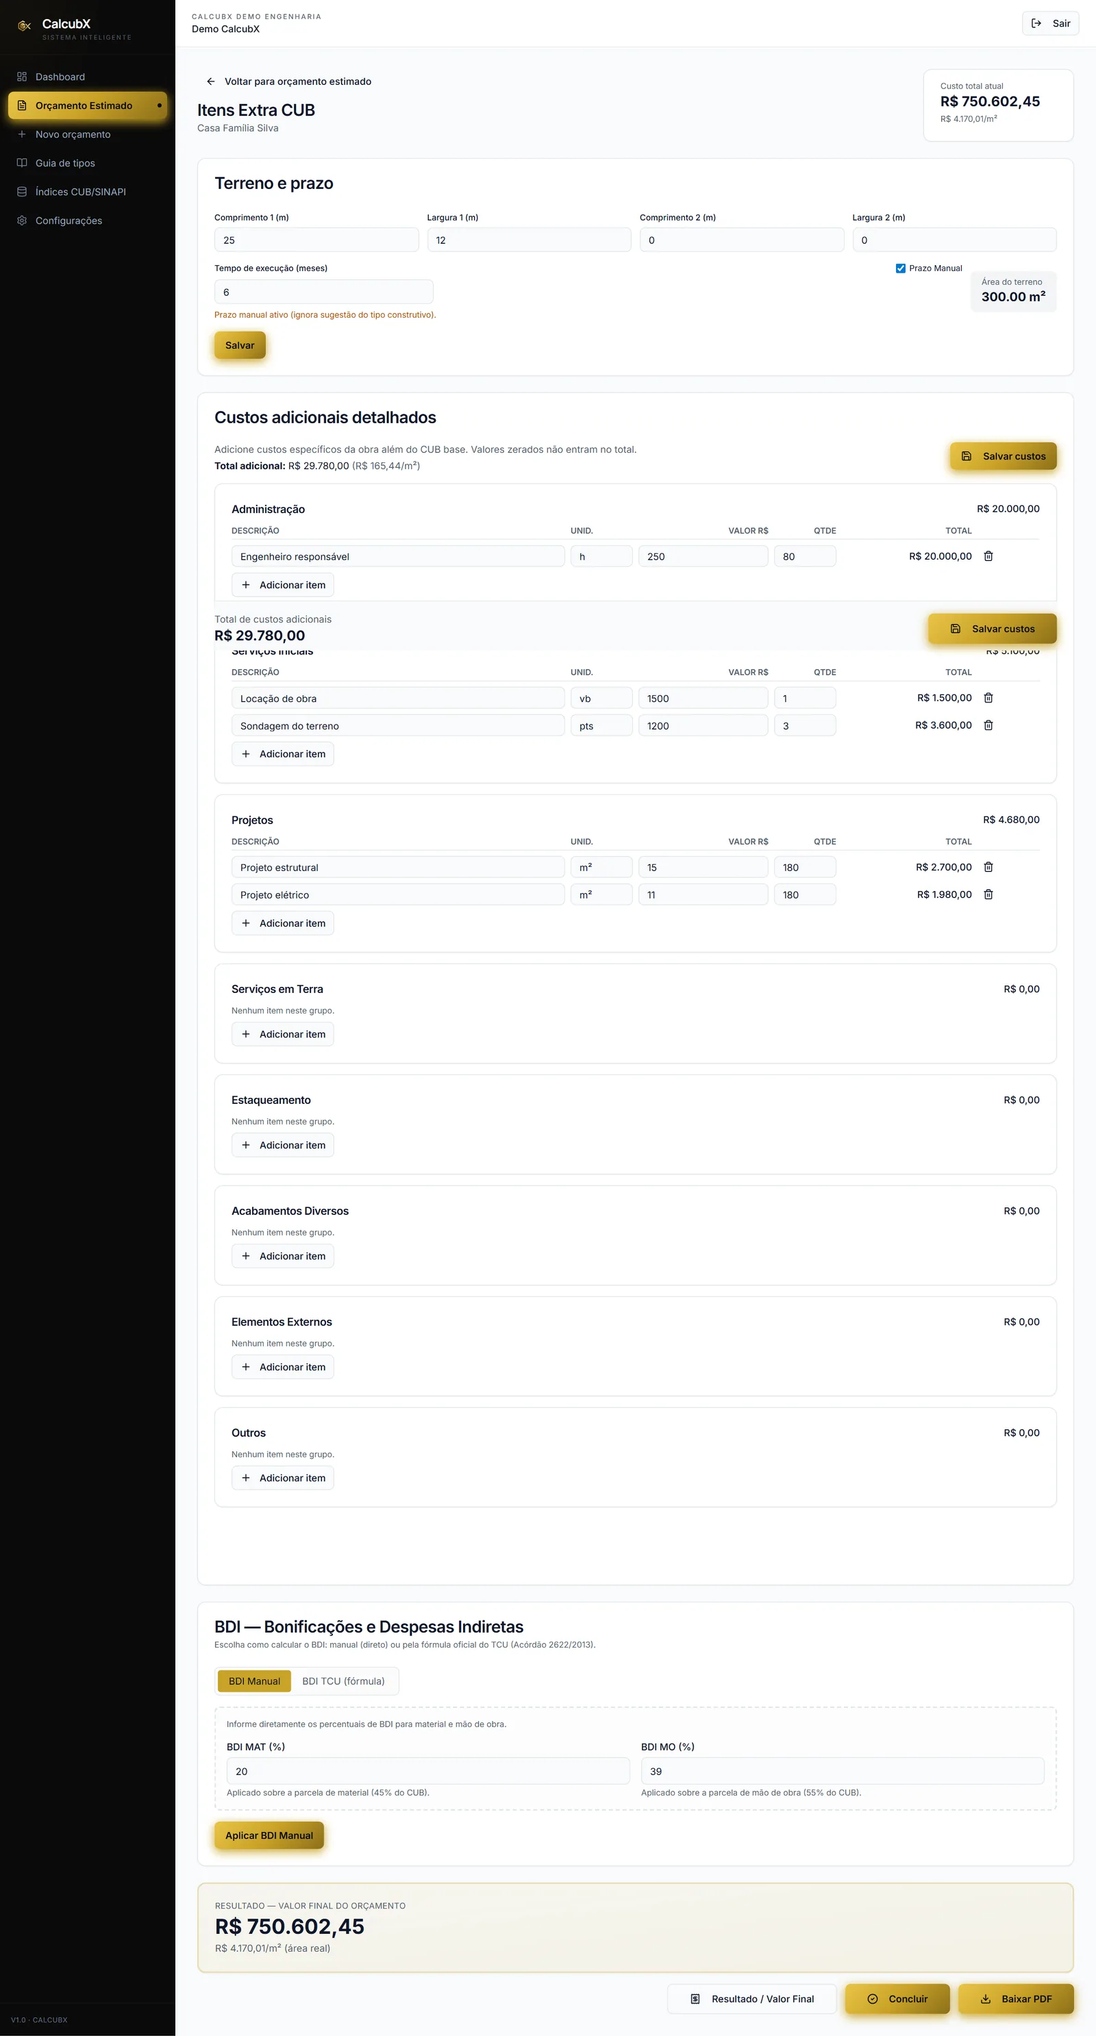Click Aplicar BDI Manual button
Screen dimensions: 1096x2036
coord(269,1835)
